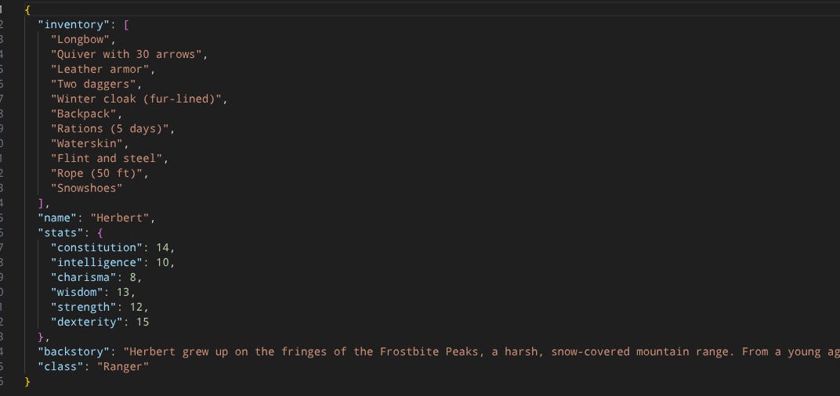The height and width of the screenshot is (396, 840).
Task: Click the "Winter cloak (fur-lined)" string
Action: pyautogui.click(x=136, y=99)
